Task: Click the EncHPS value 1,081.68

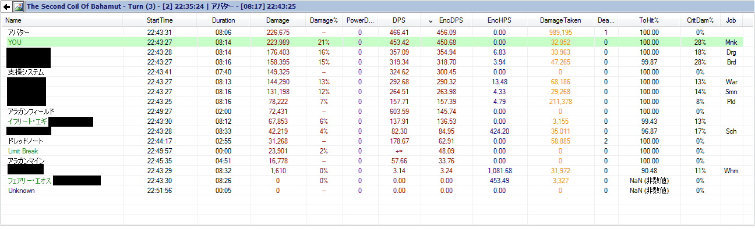Action: (x=500, y=170)
